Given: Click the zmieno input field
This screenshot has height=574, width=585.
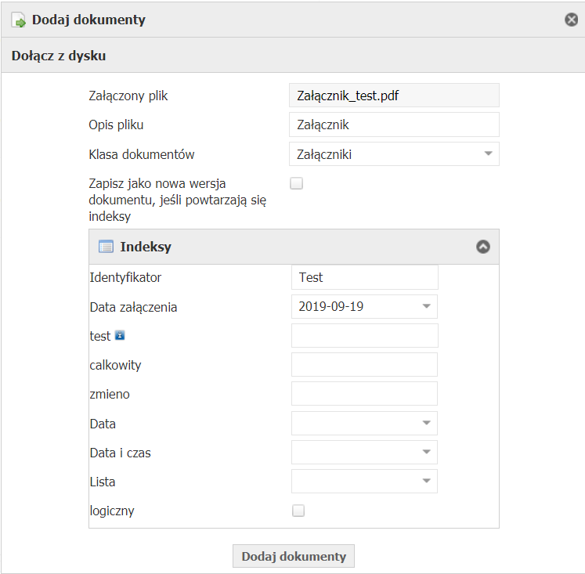Looking at the screenshot, I should pos(364,394).
